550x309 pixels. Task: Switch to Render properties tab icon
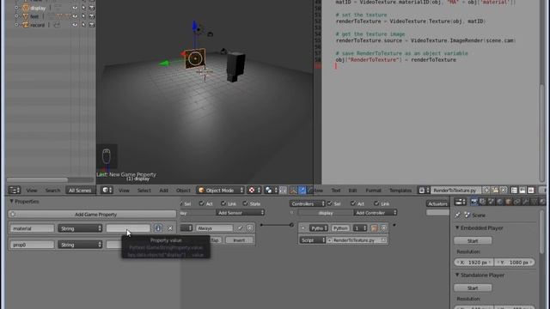click(x=474, y=202)
